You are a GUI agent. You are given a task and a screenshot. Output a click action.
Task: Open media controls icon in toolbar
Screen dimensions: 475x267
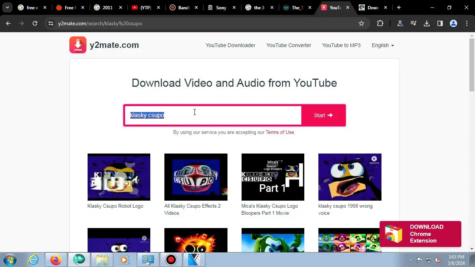pos(413,23)
